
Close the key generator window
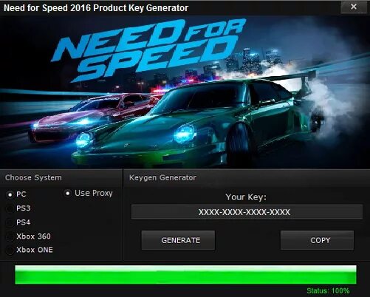[354, 7]
